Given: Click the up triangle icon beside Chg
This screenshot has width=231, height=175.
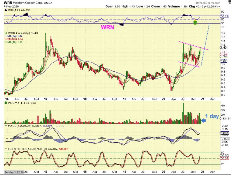Looking at the screenshot, I should (219, 7).
